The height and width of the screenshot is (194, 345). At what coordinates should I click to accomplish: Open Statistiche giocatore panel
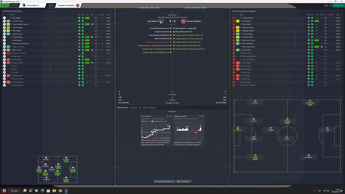point(164,181)
